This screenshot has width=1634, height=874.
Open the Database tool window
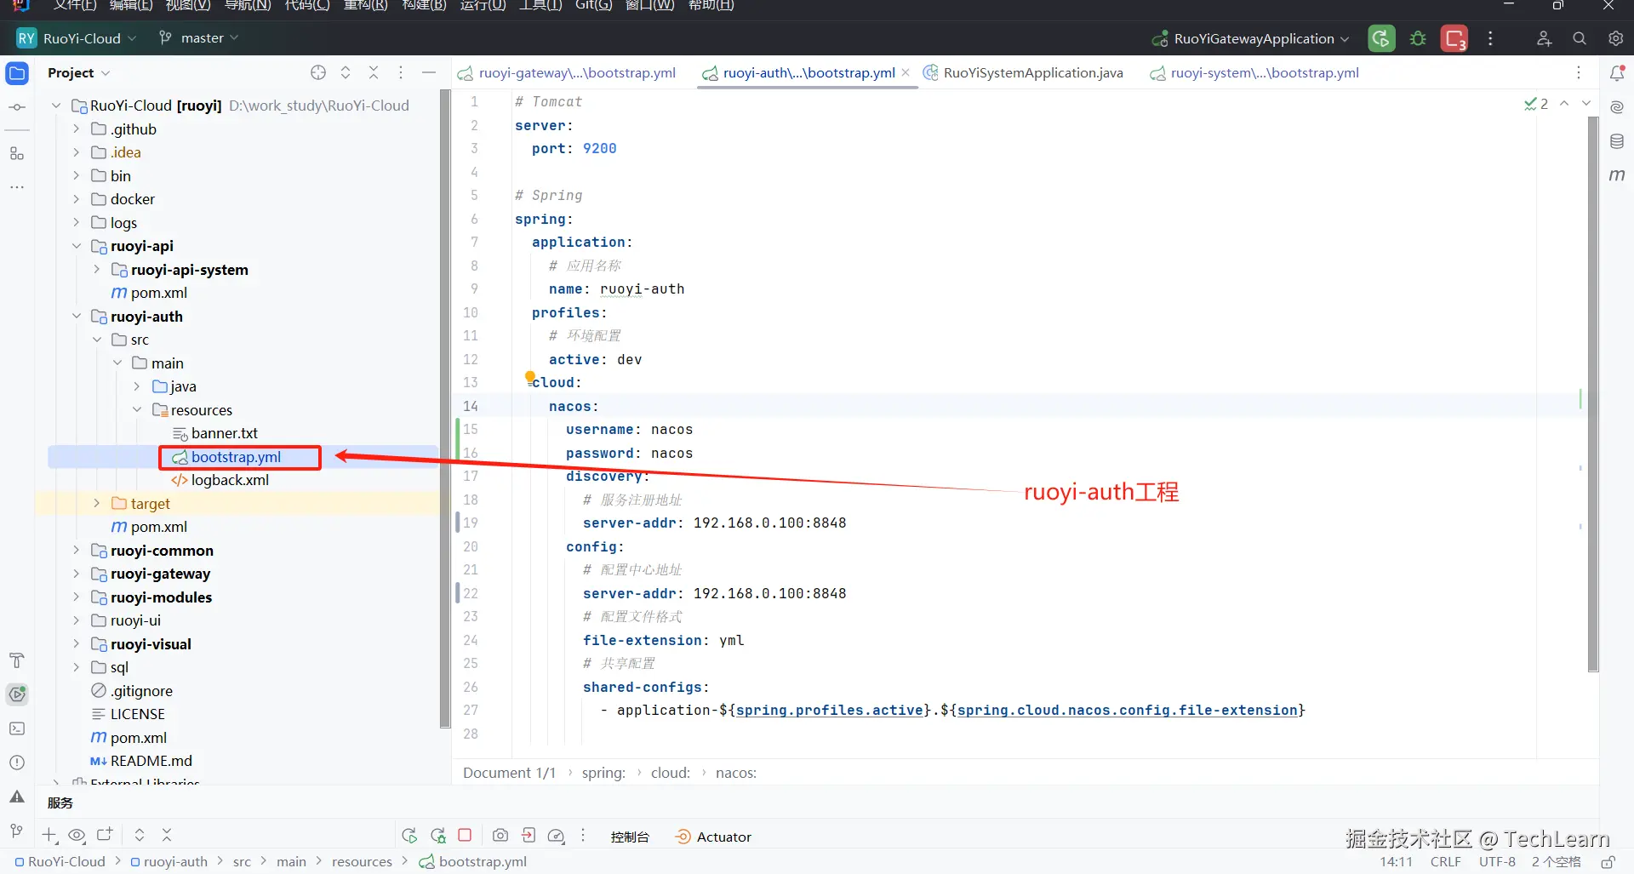point(1617,141)
